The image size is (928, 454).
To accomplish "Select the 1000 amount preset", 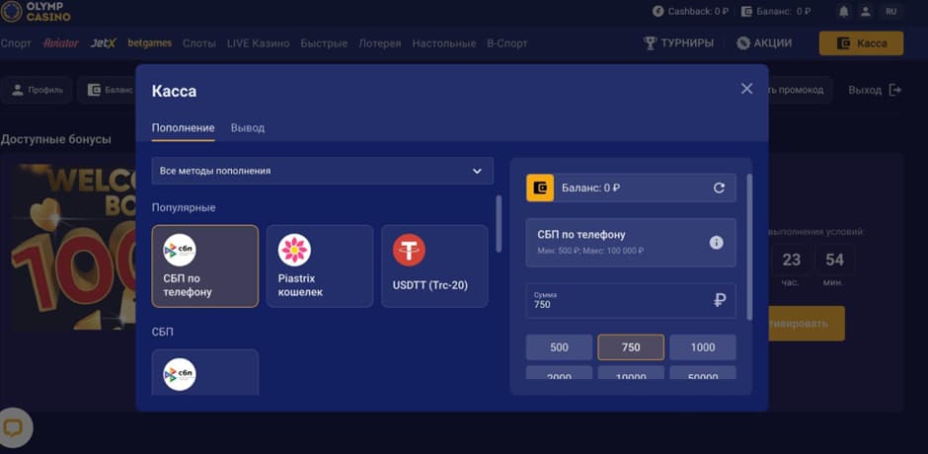I will point(702,347).
